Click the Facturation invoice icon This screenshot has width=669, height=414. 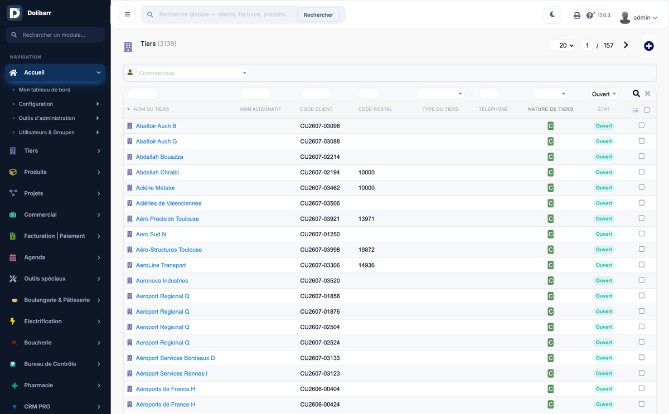point(13,236)
